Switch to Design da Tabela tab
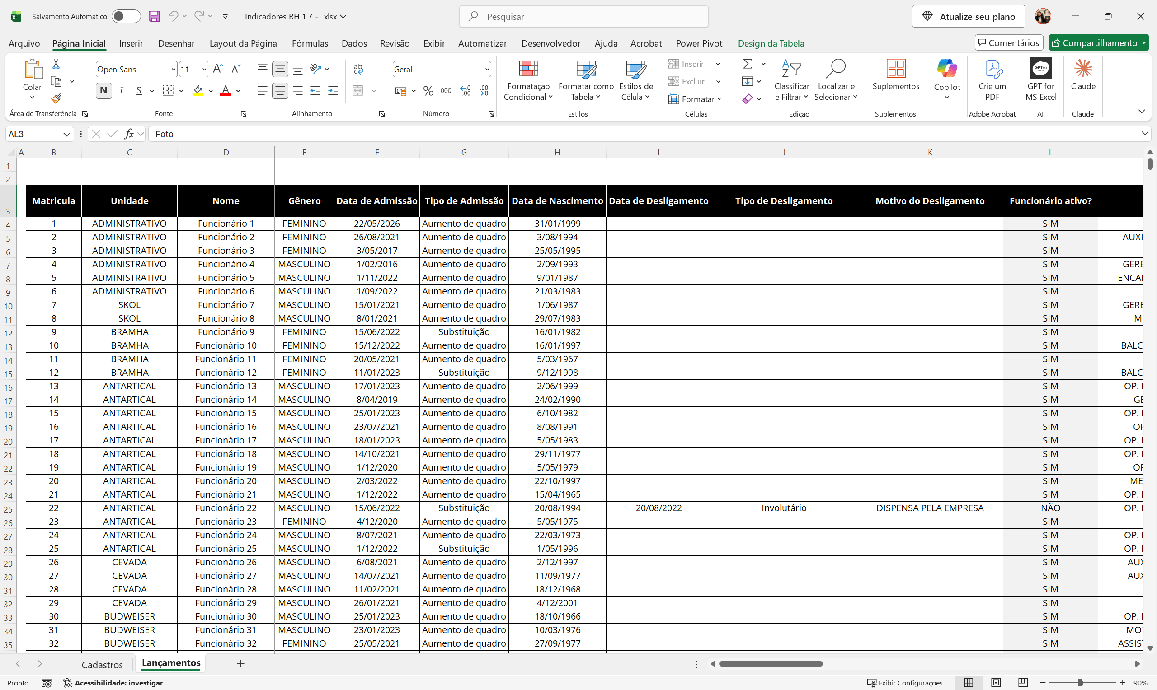The width and height of the screenshot is (1157, 690). coord(771,43)
